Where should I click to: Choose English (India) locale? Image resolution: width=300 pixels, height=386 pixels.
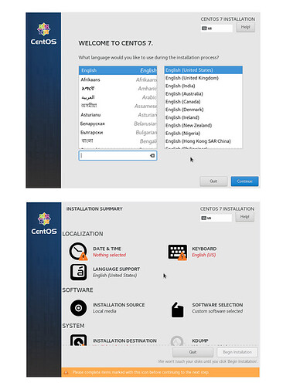(x=203, y=86)
